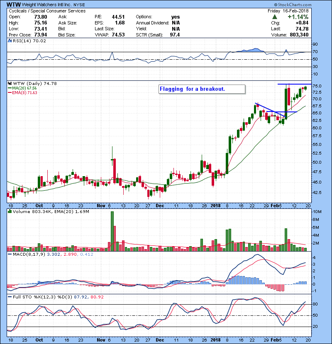The image size is (332, 344).
Task: Click the company name Weight Watchers Intl Inc.
Action: [47, 5]
